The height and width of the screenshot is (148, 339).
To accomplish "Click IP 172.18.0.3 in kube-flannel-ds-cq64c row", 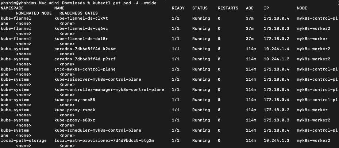I will coord(277,28).
